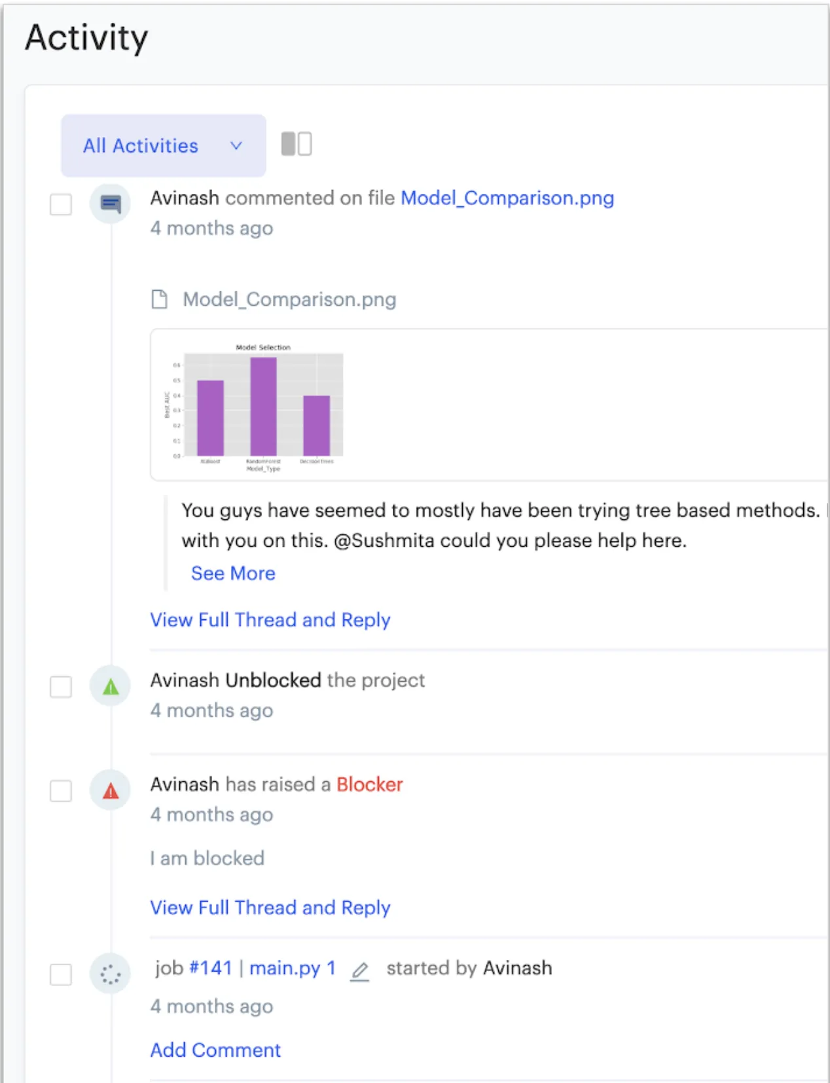Expand the comment with See More

click(x=233, y=573)
